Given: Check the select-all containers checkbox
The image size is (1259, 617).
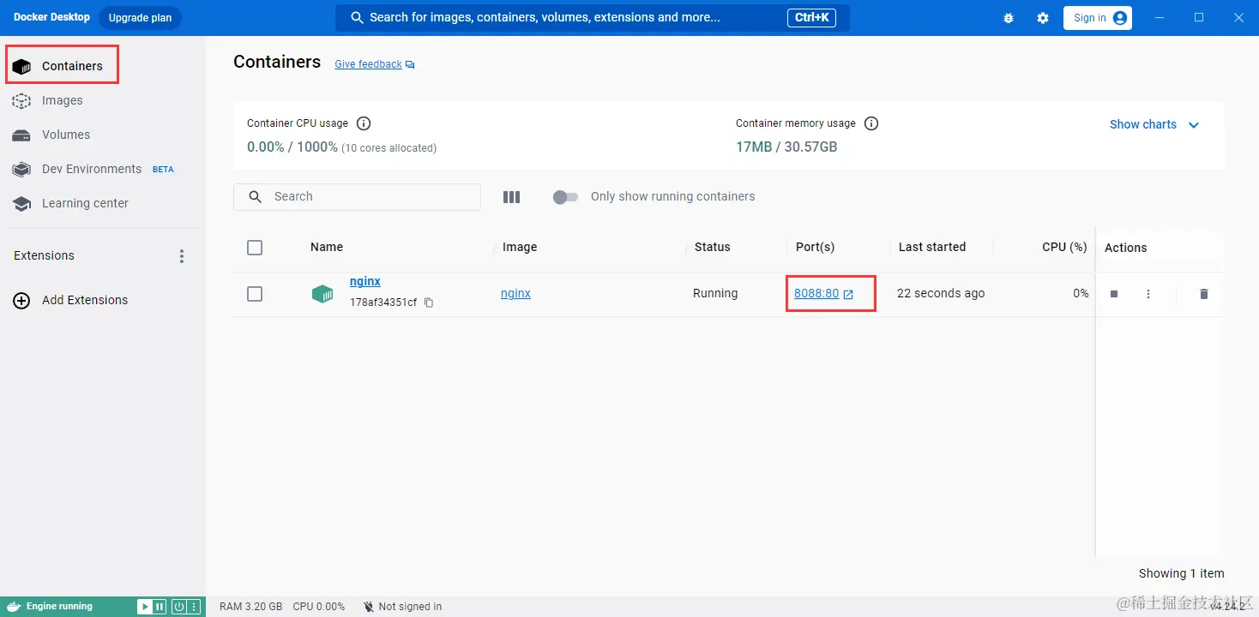Looking at the screenshot, I should point(255,248).
